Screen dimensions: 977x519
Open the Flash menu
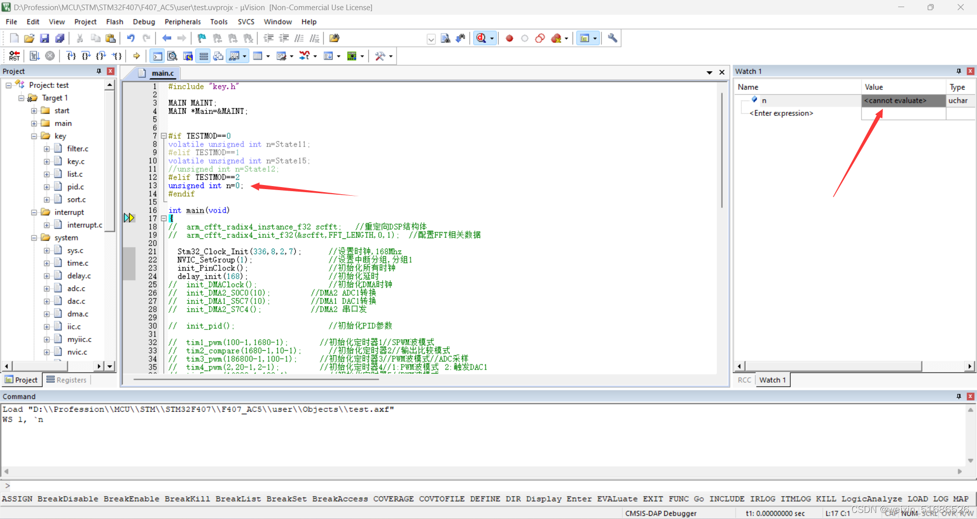coord(114,22)
